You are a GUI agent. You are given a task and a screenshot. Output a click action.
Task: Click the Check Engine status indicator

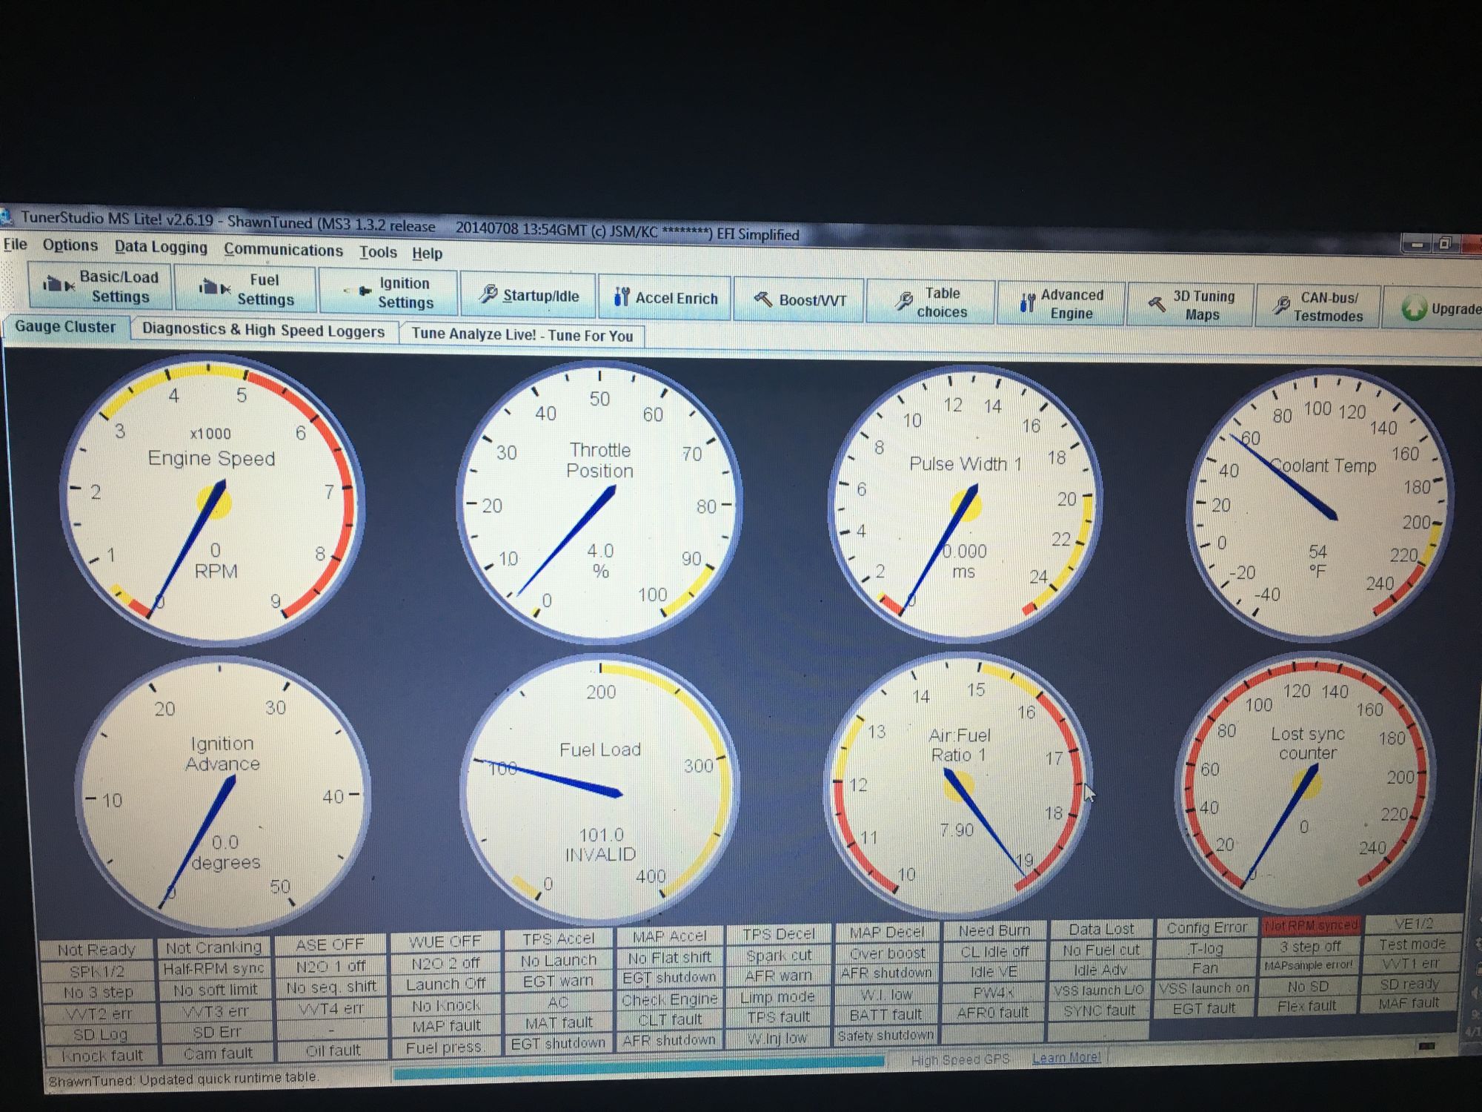pyautogui.click(x=669, y=999)
